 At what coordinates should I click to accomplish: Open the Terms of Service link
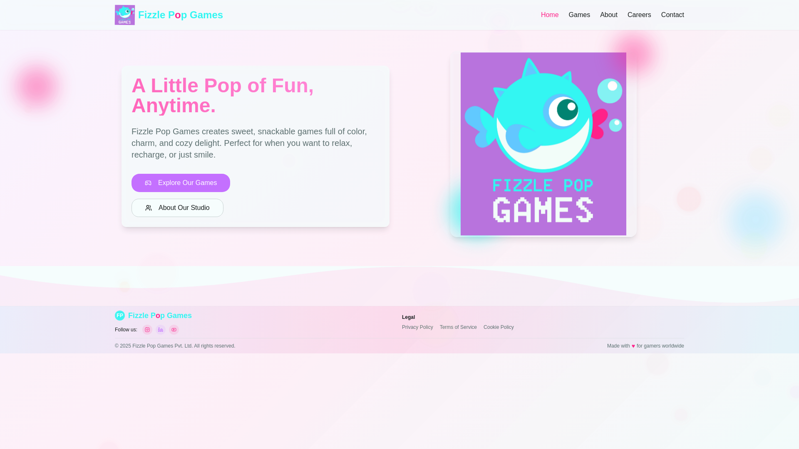pyautogui.click(x=458, y=327)
